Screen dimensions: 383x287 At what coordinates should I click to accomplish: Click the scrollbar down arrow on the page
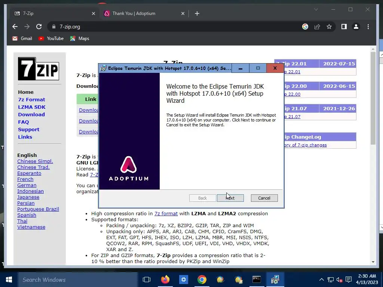[x=373, y=262]
